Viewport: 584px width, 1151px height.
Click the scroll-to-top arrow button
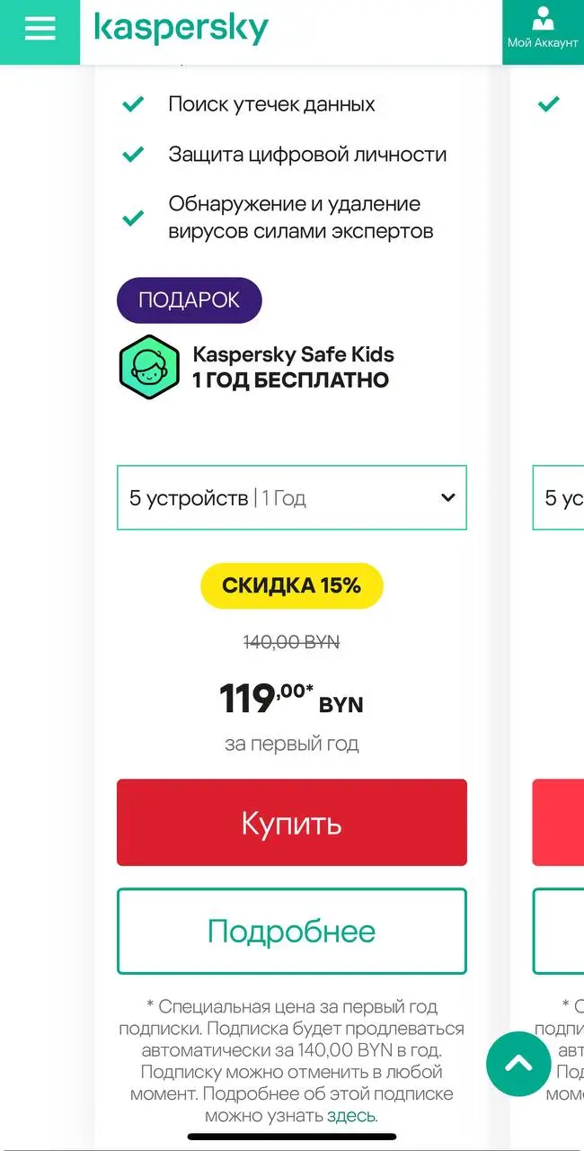(x=518, y=1064)
